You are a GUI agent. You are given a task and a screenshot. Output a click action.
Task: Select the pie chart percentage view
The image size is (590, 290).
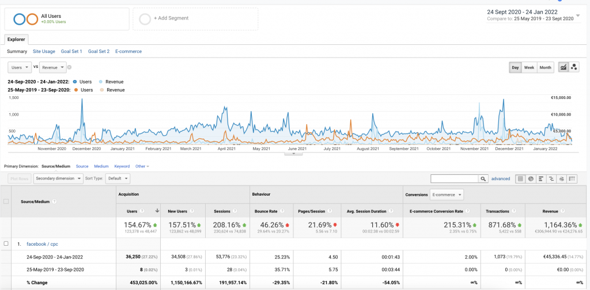(x=531, y=179)
